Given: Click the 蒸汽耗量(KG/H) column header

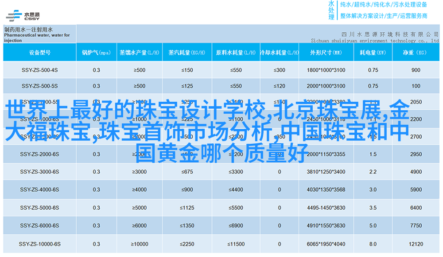Looking at the screenshot, I should point(187,53).
